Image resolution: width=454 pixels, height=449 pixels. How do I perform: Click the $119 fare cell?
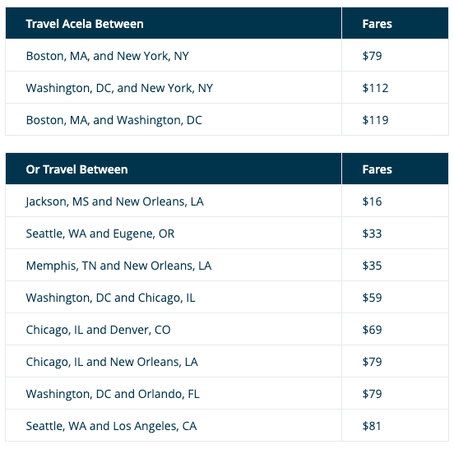click(x=375, y=120)
